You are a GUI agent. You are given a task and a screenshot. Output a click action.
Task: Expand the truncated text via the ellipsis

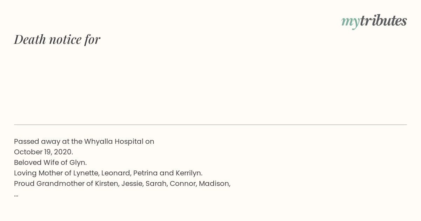point(16,194)
